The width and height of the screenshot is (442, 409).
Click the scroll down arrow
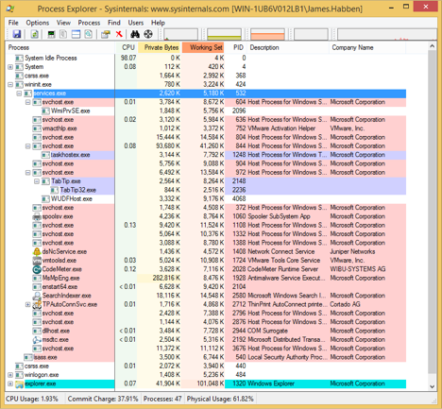[433, 386]
